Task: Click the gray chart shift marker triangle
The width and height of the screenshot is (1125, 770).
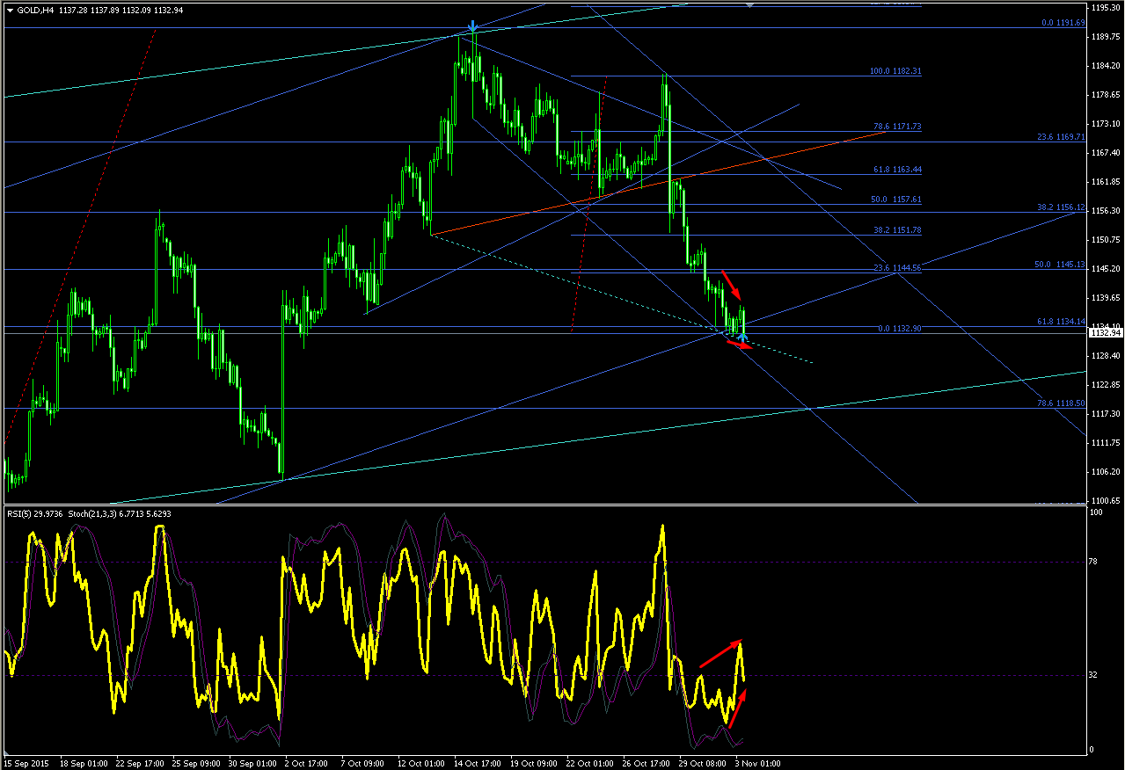Action: pos(749,4)
